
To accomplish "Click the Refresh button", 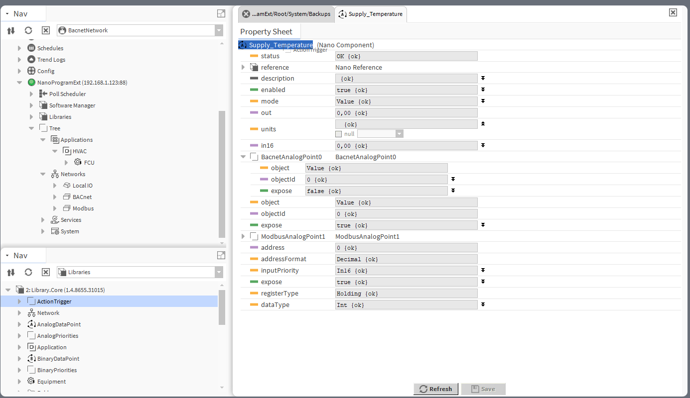I will tap(436, 389).
